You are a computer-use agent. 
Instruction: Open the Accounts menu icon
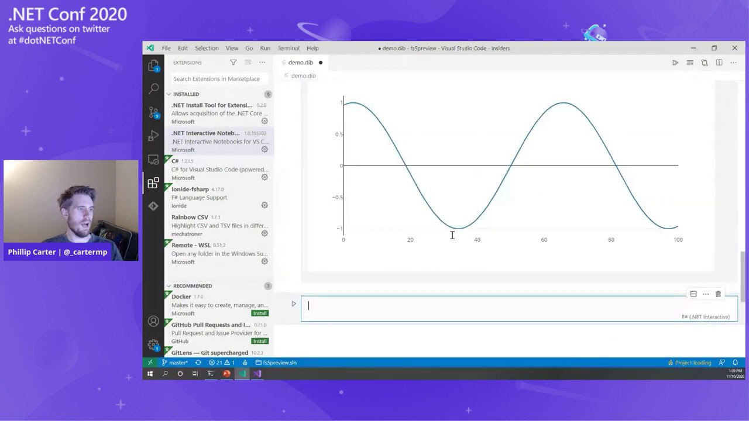[x=153, y=321]
